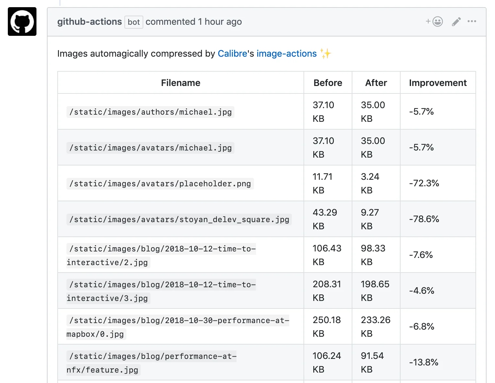Select the Filename column header

point(181,83)
